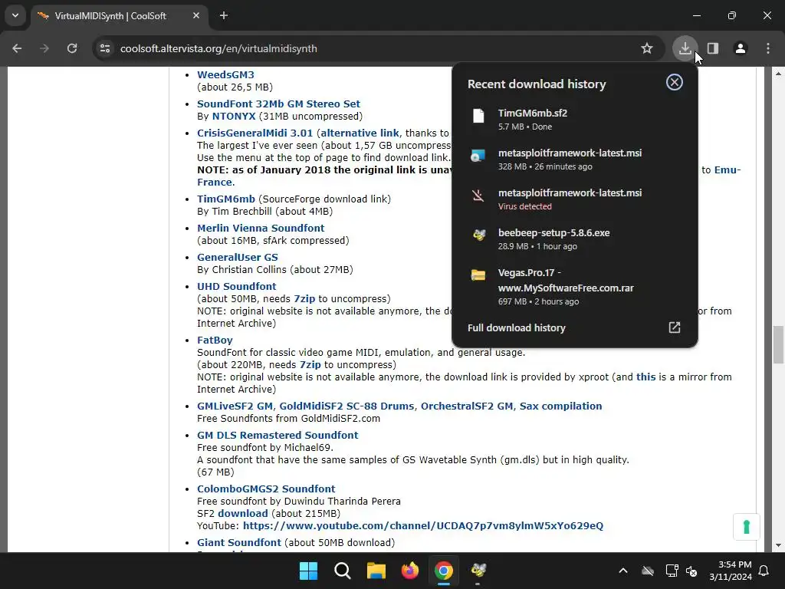Image resolution: width=785 pixels, height=589 pixels.
Task: Launch Firefox from taskbar
Action: click(x=410, y=571)
